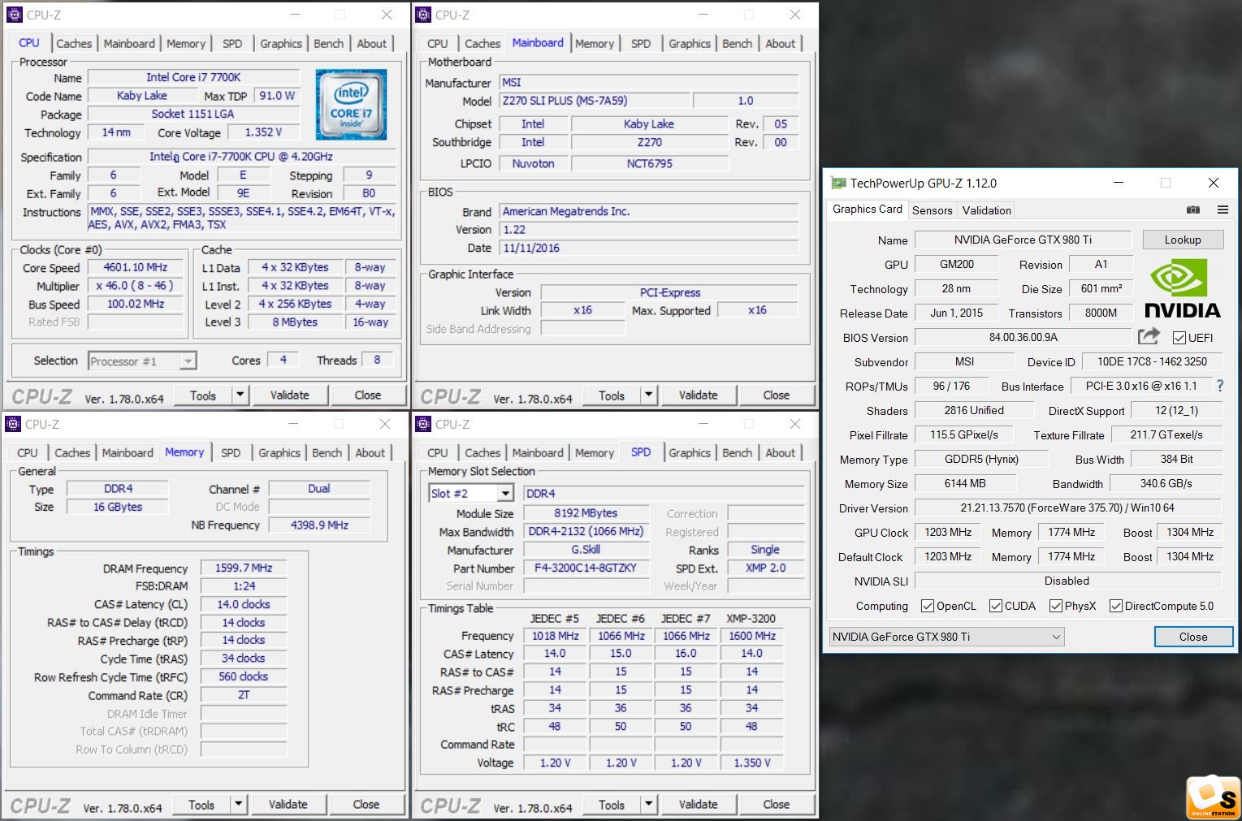Open Tools dropdown arrow in SPD window

point(648,805)
